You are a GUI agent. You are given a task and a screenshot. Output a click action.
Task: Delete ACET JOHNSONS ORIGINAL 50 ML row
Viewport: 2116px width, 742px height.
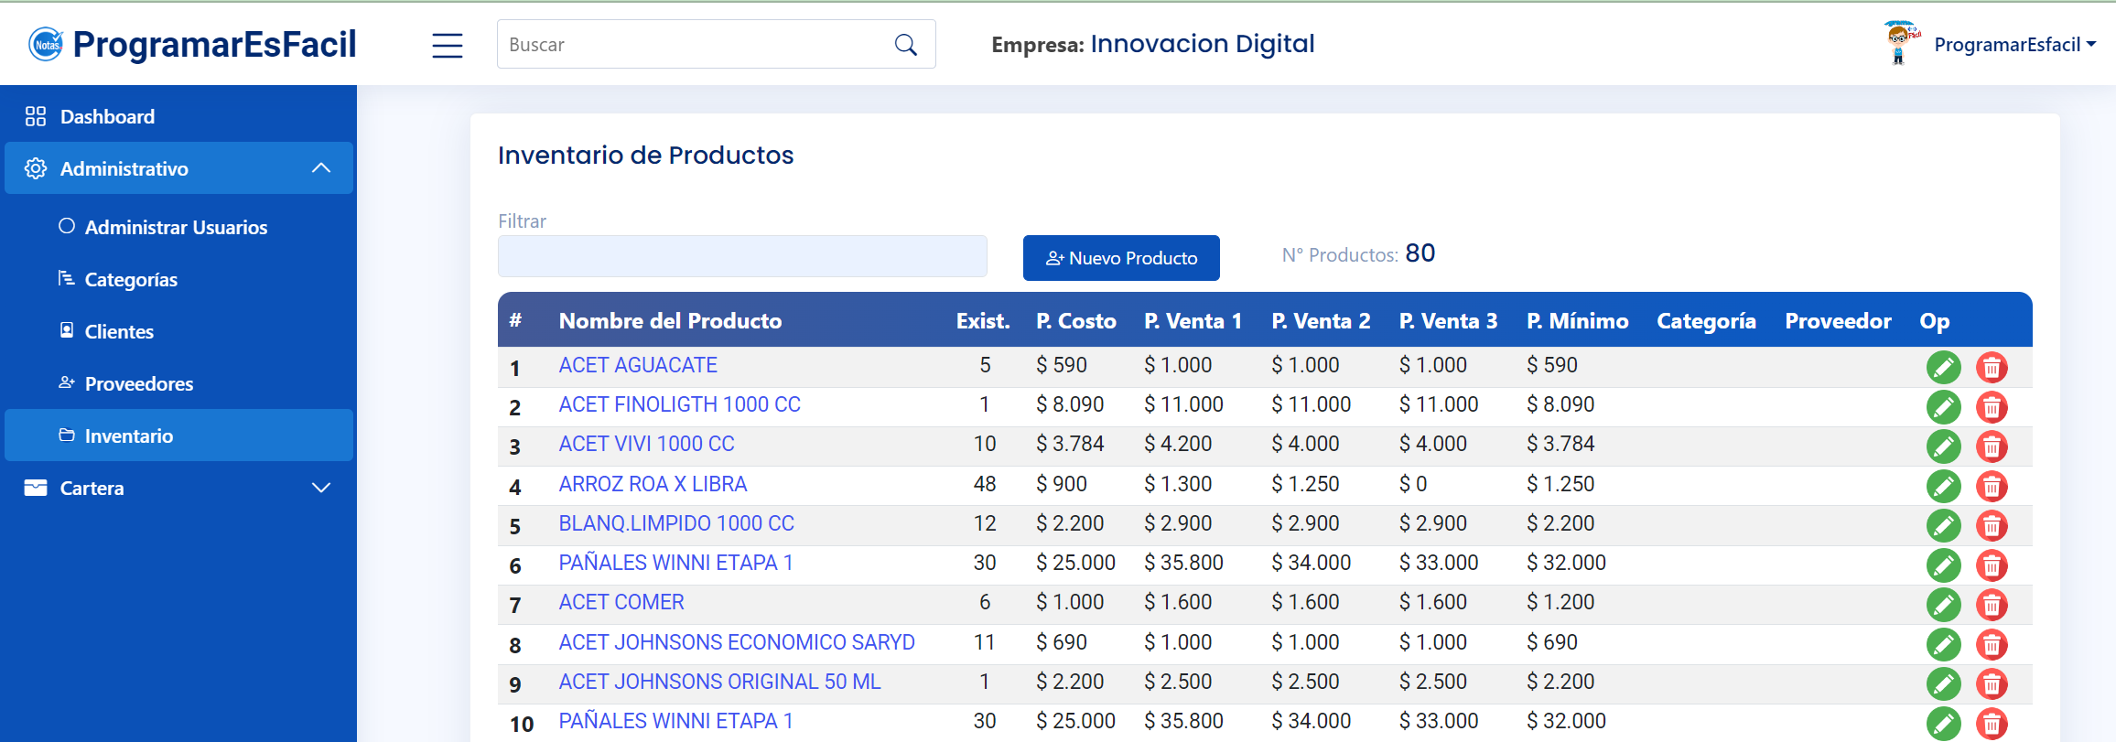point(1992,683)
